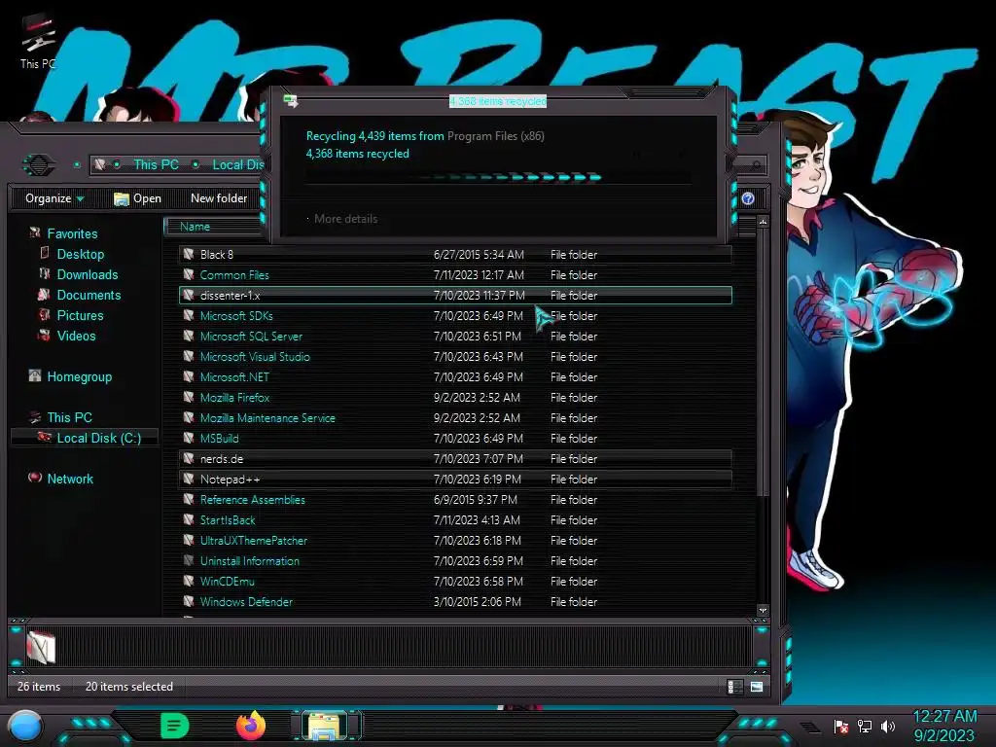Open This PC desktop icon
This screenshot has width=996, height=747.
pos(38,41)
